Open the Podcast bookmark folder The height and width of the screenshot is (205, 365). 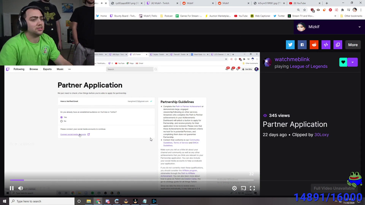click(x=166, y=16)
